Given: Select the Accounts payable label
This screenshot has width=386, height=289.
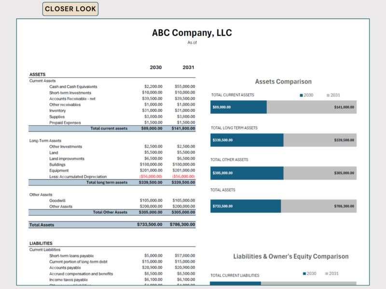Looking at the screenshot, I should [x=65, y=268].
